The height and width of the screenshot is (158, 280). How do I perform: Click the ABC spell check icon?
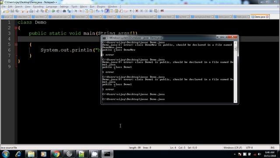162,11
